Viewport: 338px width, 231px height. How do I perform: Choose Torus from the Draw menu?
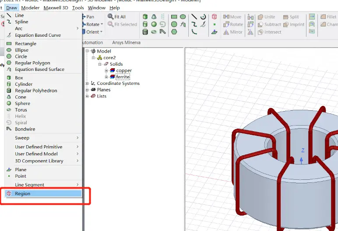[43, 110]
